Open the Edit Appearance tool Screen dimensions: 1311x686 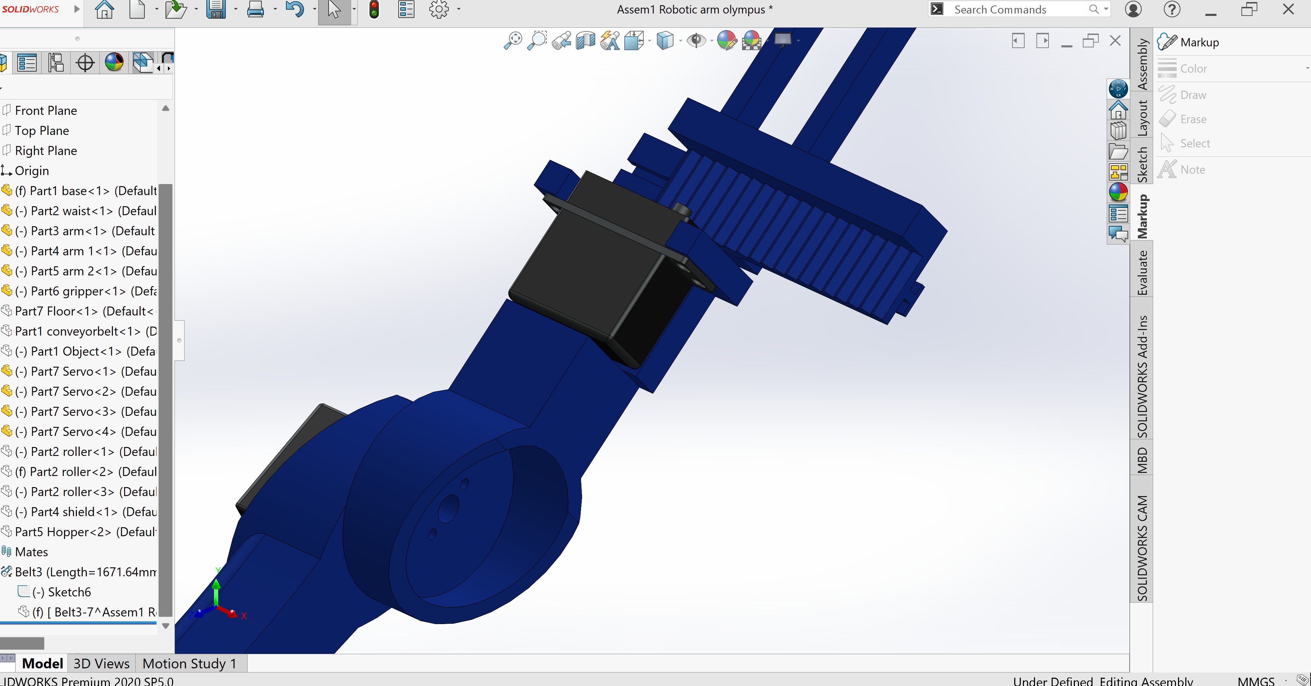(726, 40)
